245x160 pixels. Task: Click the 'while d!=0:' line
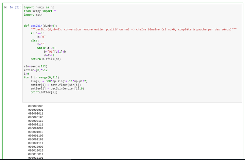point(46,48)
